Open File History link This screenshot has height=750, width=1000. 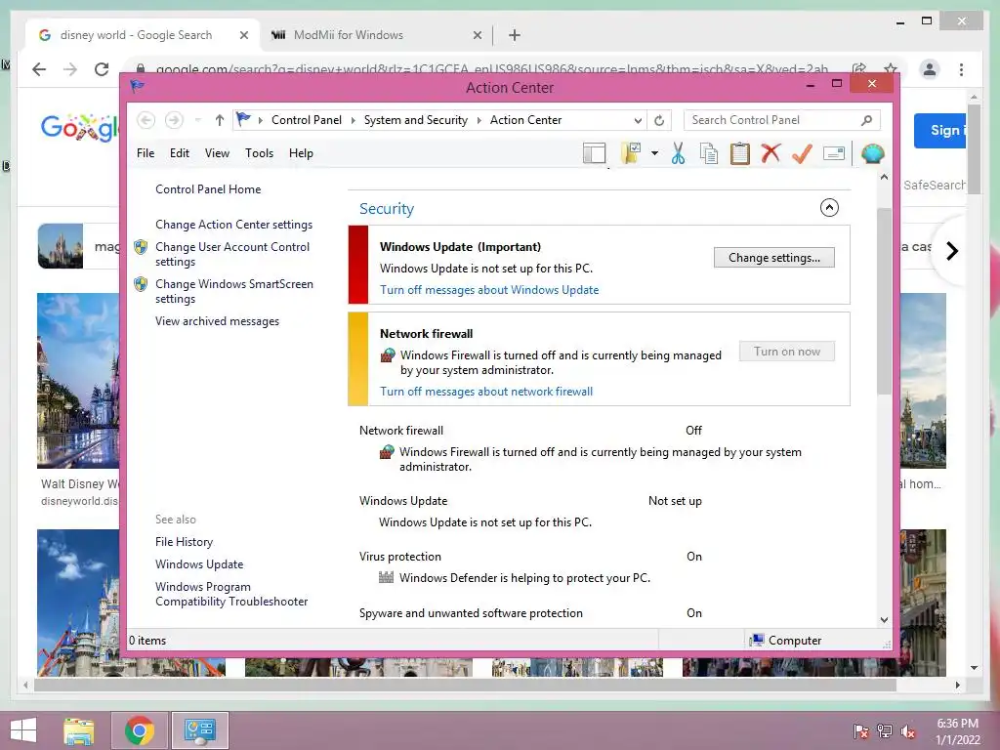[x=184, y=541]
